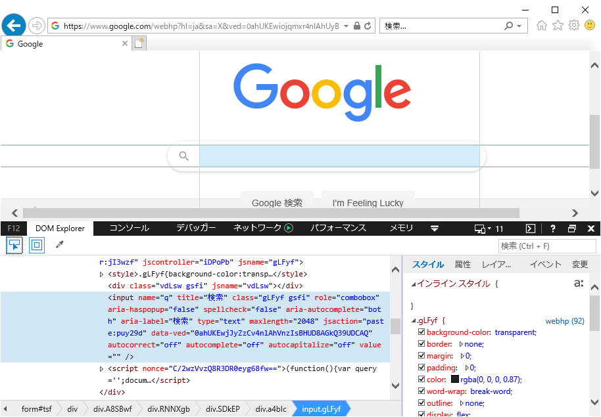Open the 変更 styles-pane tab

coord(580,264)
